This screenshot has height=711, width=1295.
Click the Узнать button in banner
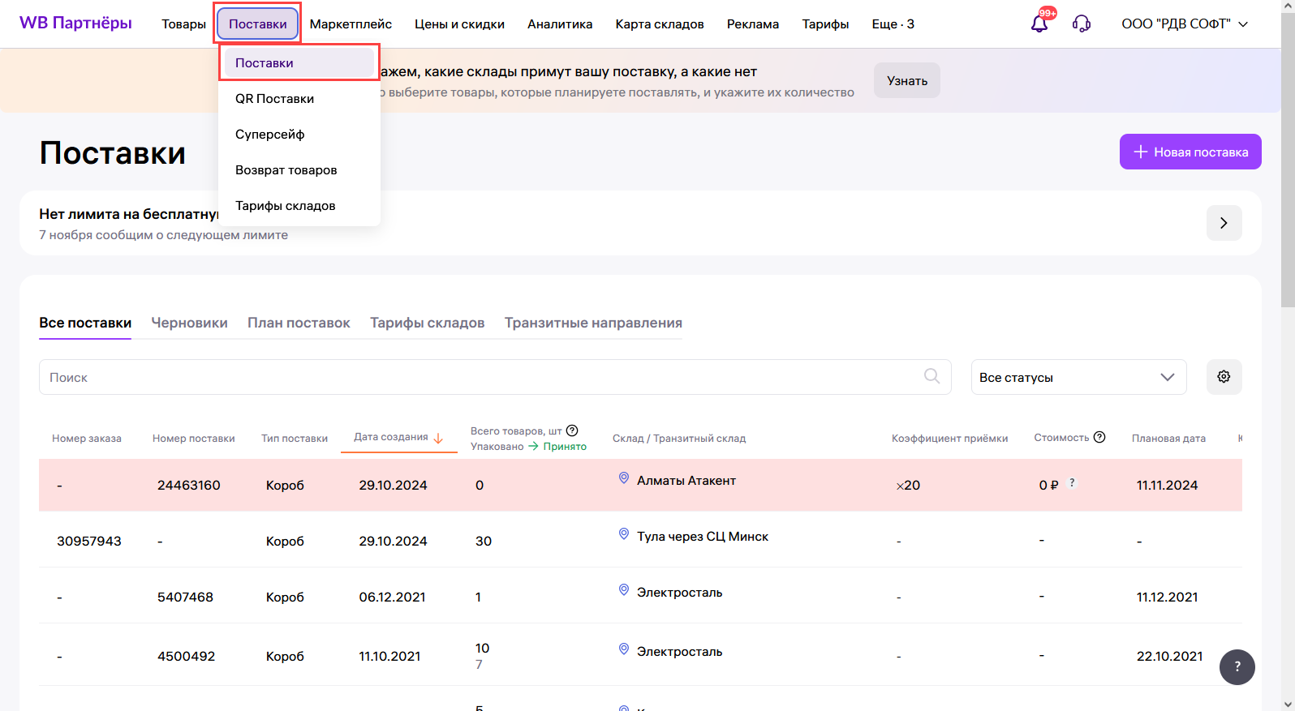point(906,80)
